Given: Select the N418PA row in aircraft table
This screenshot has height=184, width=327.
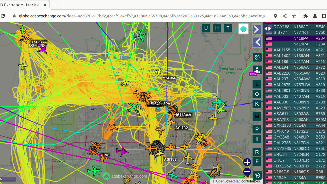Looking at the screenshot, I should pyautogui.click(x=296, y=38).
